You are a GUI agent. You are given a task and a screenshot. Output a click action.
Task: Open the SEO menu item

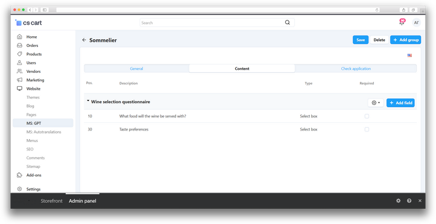coord(30,149)
